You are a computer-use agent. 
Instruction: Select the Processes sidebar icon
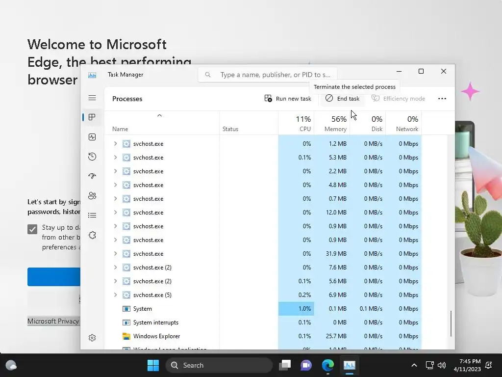(92, 117)
